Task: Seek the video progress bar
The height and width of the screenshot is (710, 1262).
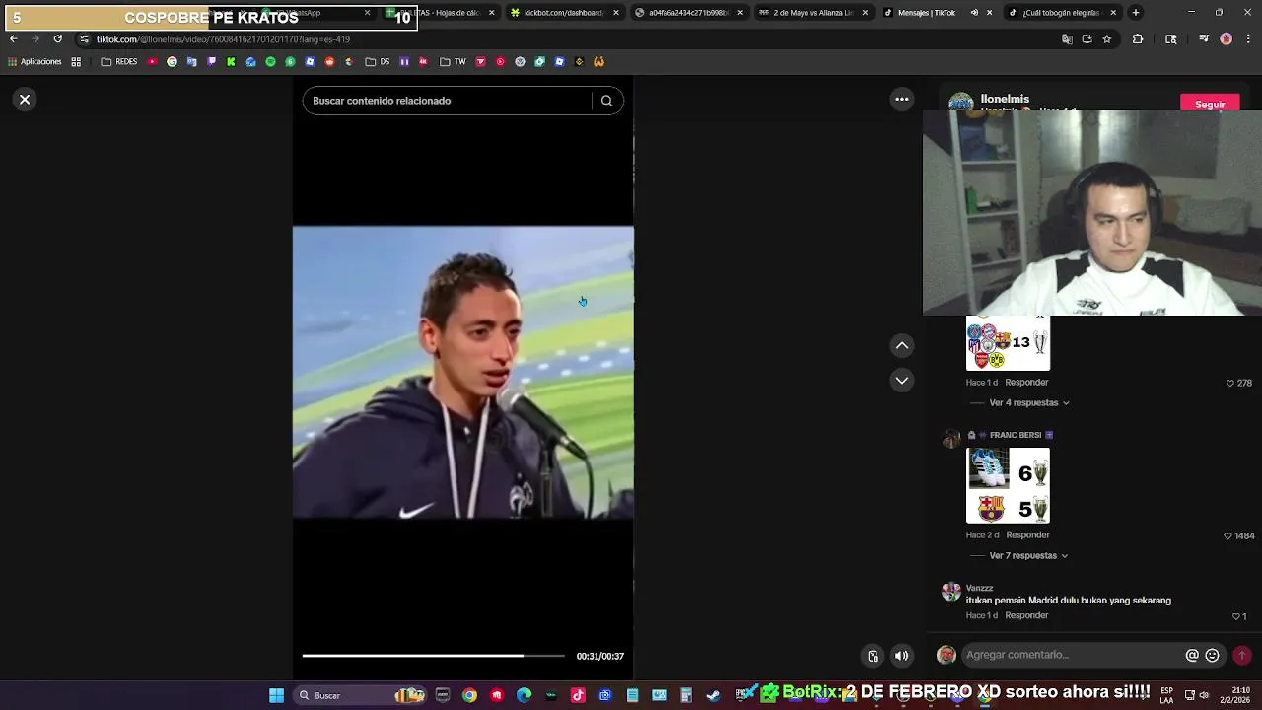Action: tap(434, 656)
